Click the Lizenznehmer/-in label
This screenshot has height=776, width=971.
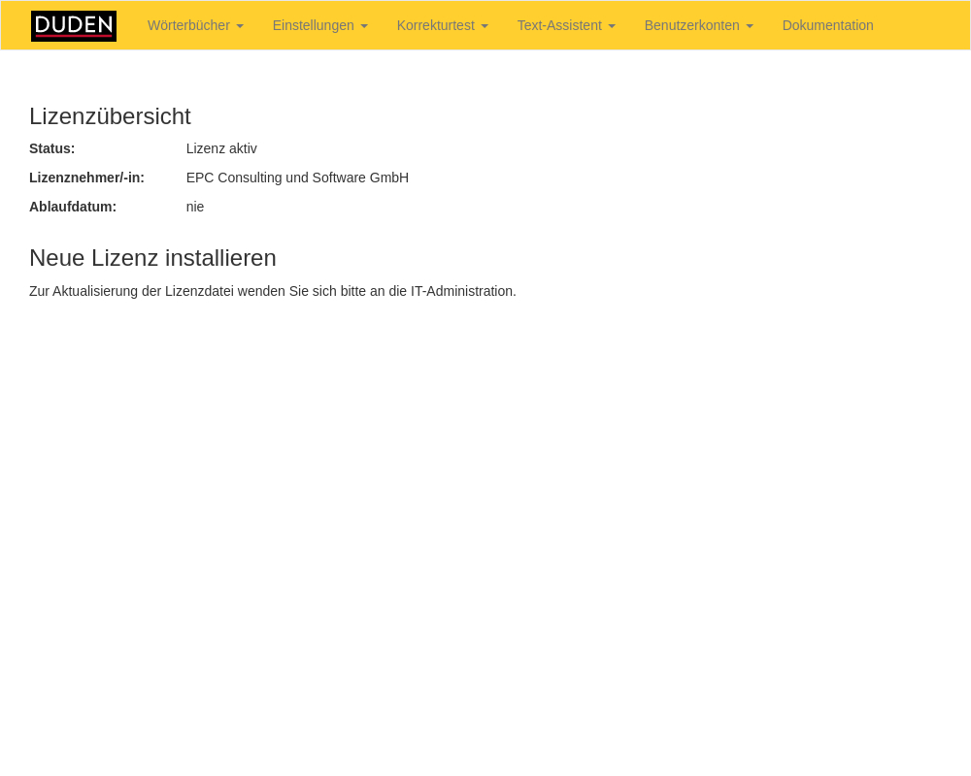(x=86, y=178)
